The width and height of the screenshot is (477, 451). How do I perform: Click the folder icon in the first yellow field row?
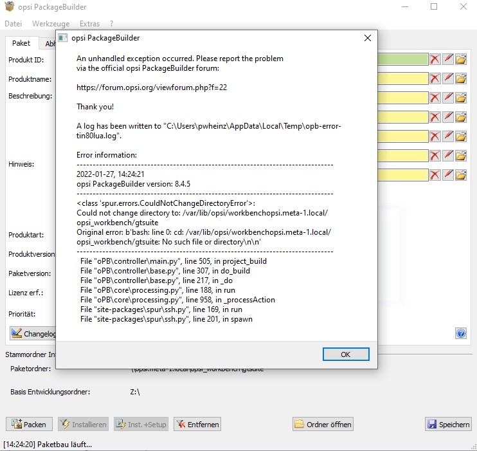pyautogui.click(x=461, y=78)
